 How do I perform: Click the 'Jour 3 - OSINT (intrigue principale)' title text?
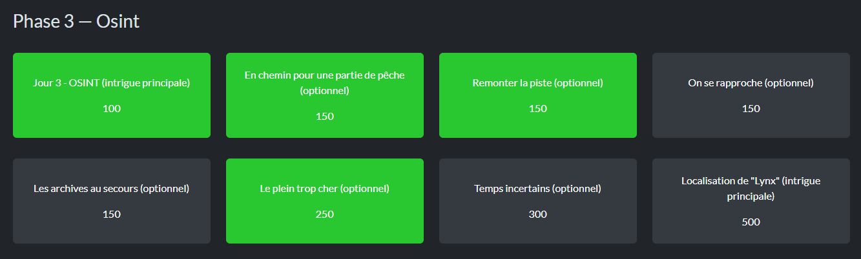[x=112, y=83]
